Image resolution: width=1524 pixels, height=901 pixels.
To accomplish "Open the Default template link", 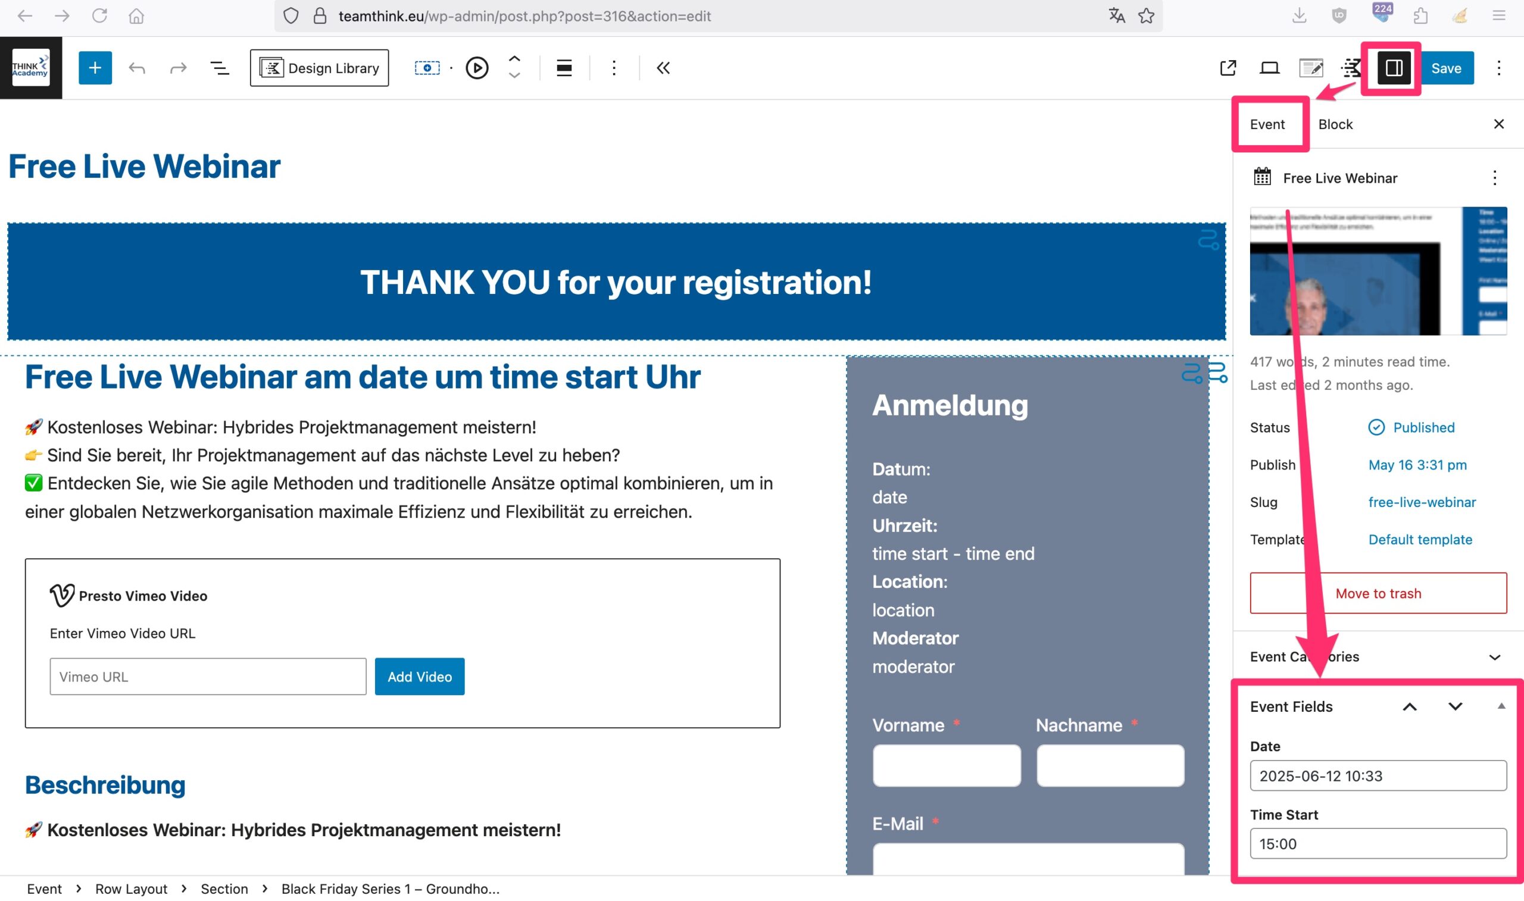I will (x=1420, y=539).
